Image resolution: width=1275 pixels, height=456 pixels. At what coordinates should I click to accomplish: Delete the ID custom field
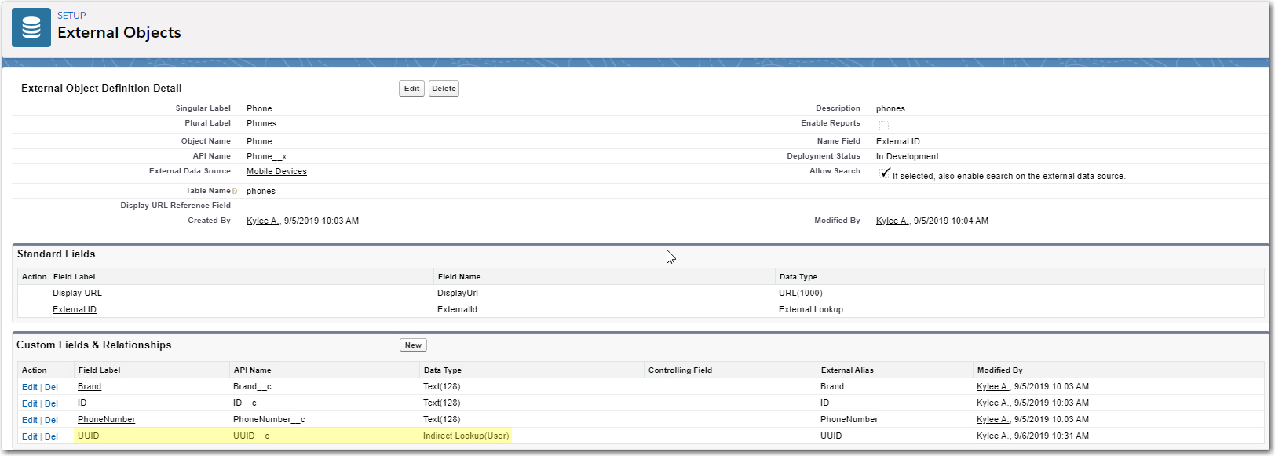click(51, 403)
